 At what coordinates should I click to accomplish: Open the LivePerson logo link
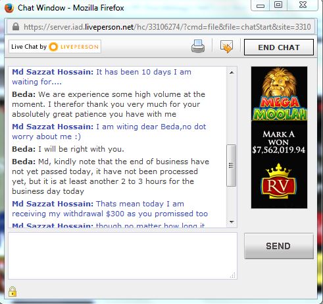[x=55, y=47]
